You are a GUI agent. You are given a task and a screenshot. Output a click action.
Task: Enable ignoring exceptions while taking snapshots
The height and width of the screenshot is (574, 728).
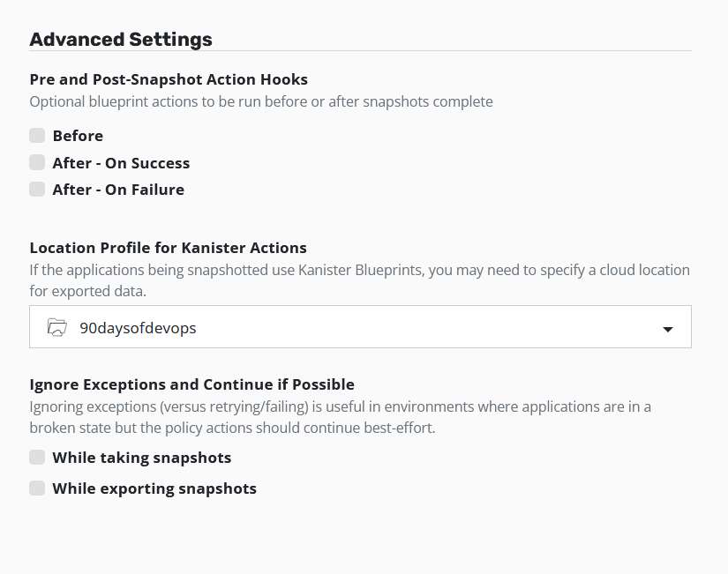point(37,457)
